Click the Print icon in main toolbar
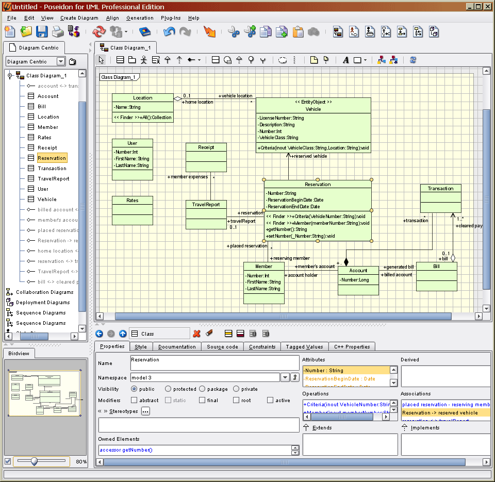The image size is (495, 482). [58, 32]
